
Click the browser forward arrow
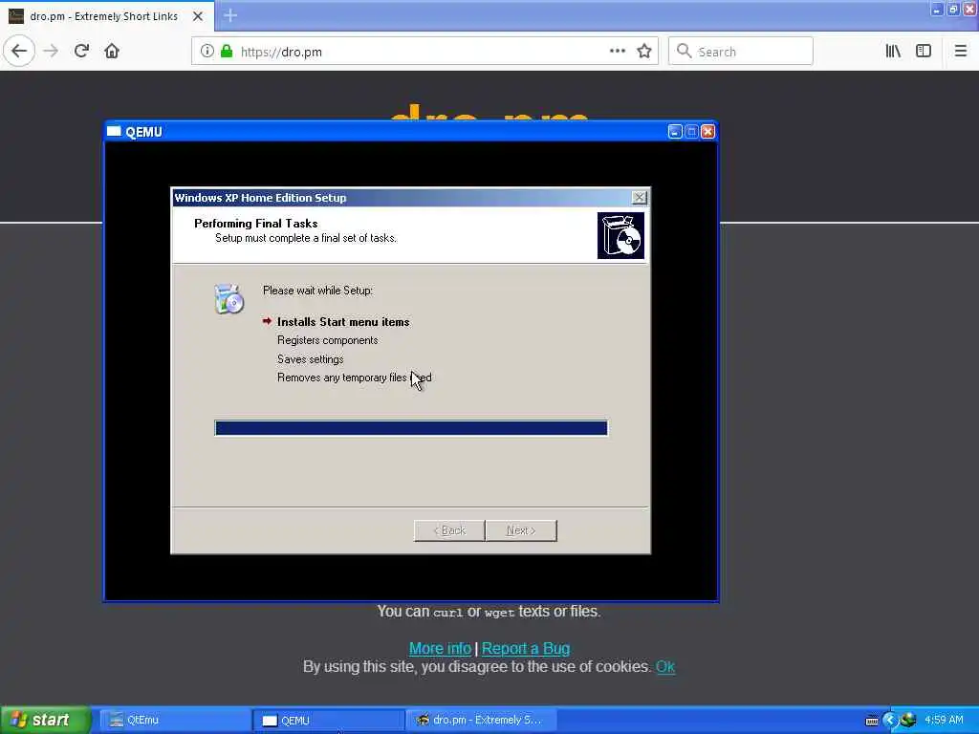click(51, 52)
